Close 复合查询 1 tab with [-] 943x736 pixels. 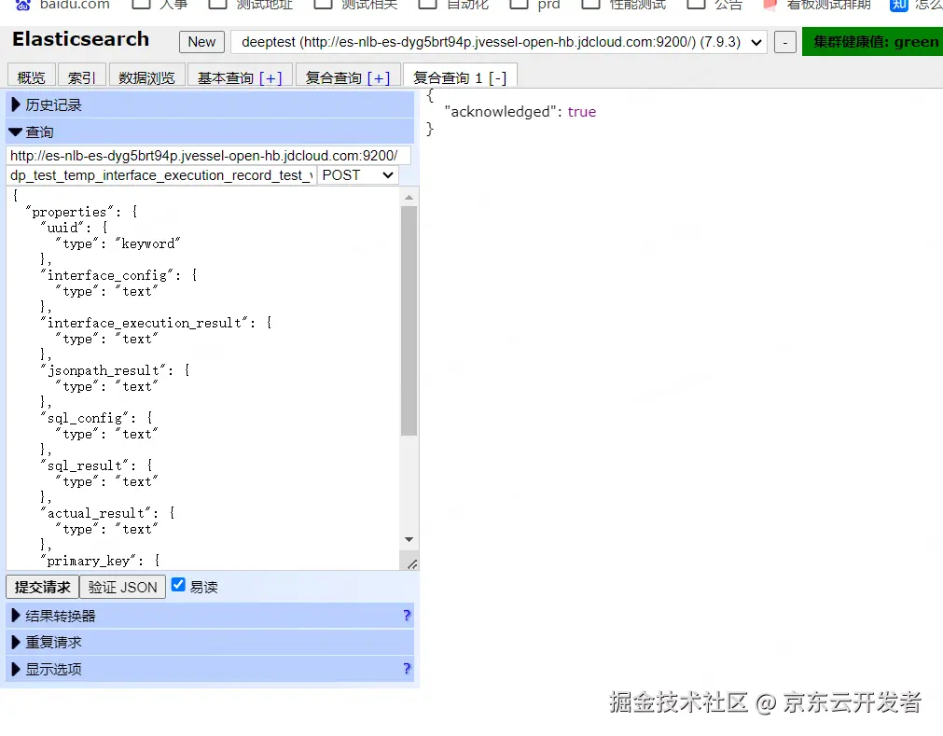(x=497, y=78)
